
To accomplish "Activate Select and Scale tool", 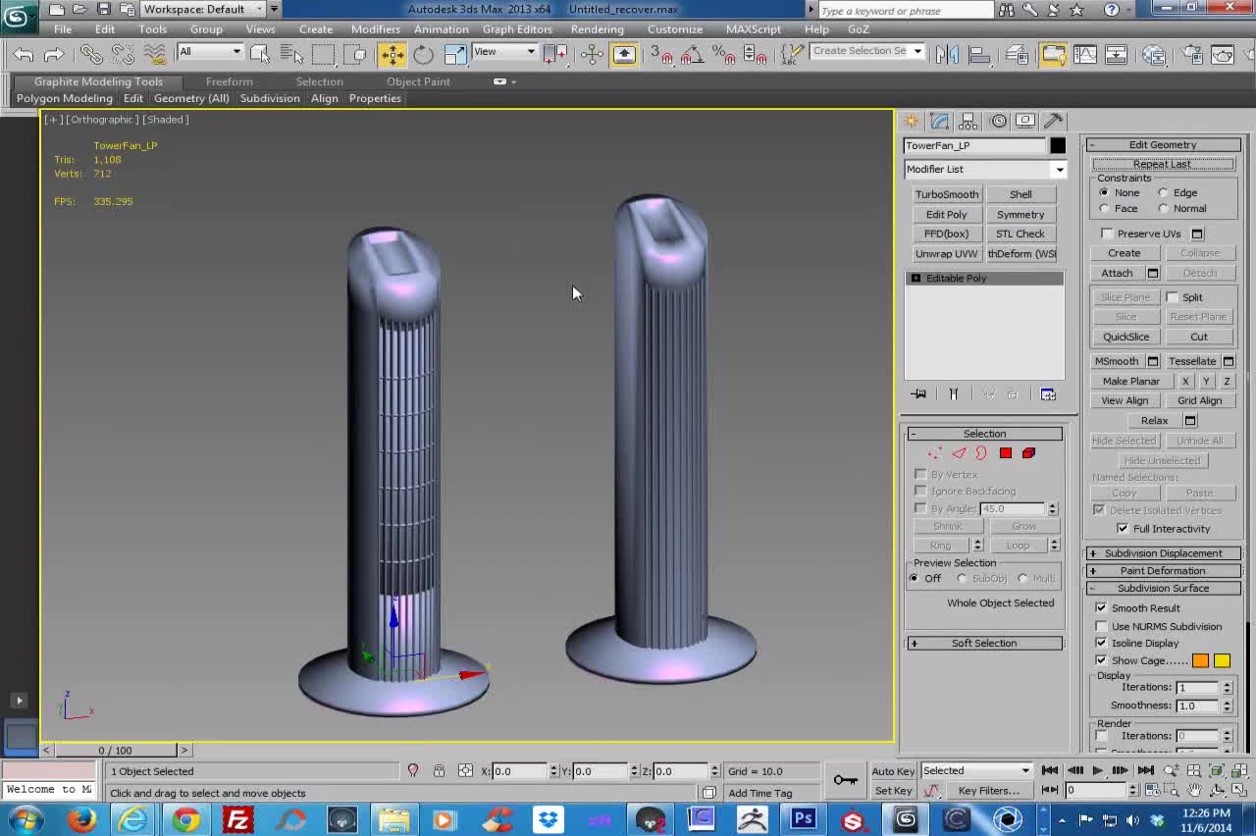I will [454, 55].
